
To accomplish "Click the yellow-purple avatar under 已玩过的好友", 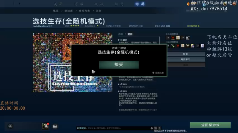I will click(x=192, y=46).
